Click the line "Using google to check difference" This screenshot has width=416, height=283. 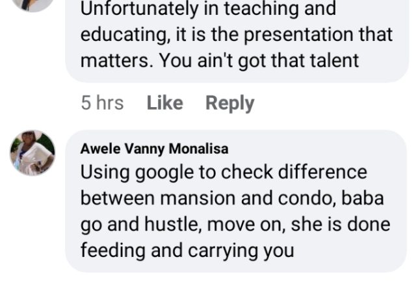click(224, 173)
